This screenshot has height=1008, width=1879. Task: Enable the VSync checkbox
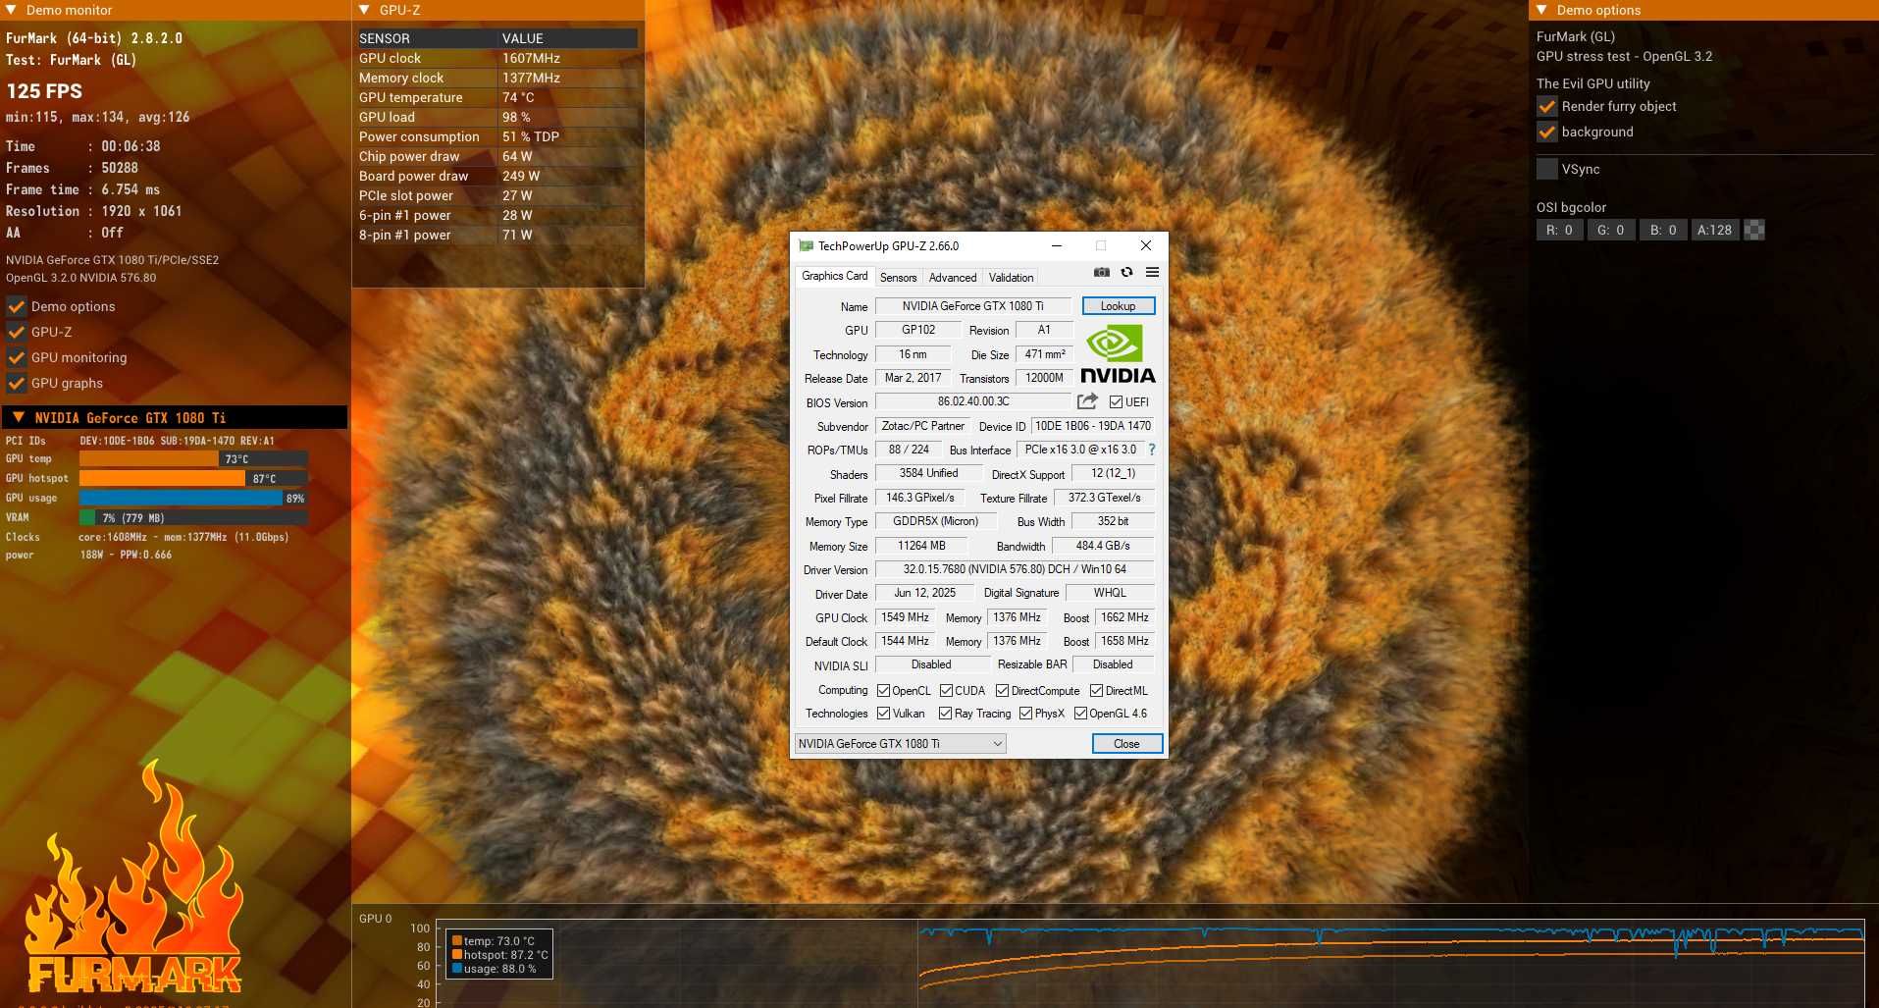tap(1547, 169)
